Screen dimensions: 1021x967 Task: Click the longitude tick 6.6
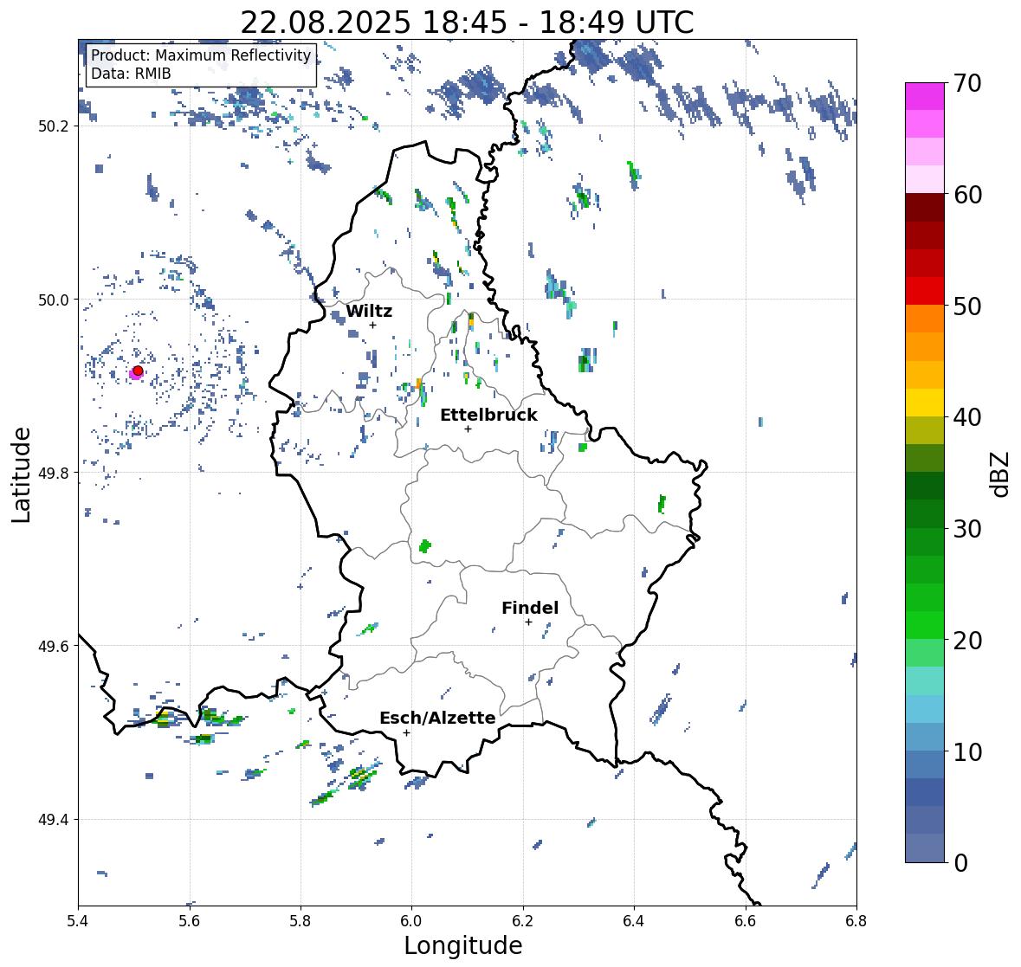746,921
